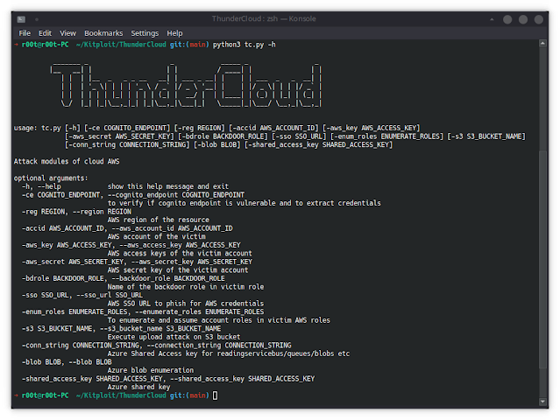Image resolution: width=560 pixels, height=420 pixels.
Task: Open the Edit menu
Action: [45, 33]
